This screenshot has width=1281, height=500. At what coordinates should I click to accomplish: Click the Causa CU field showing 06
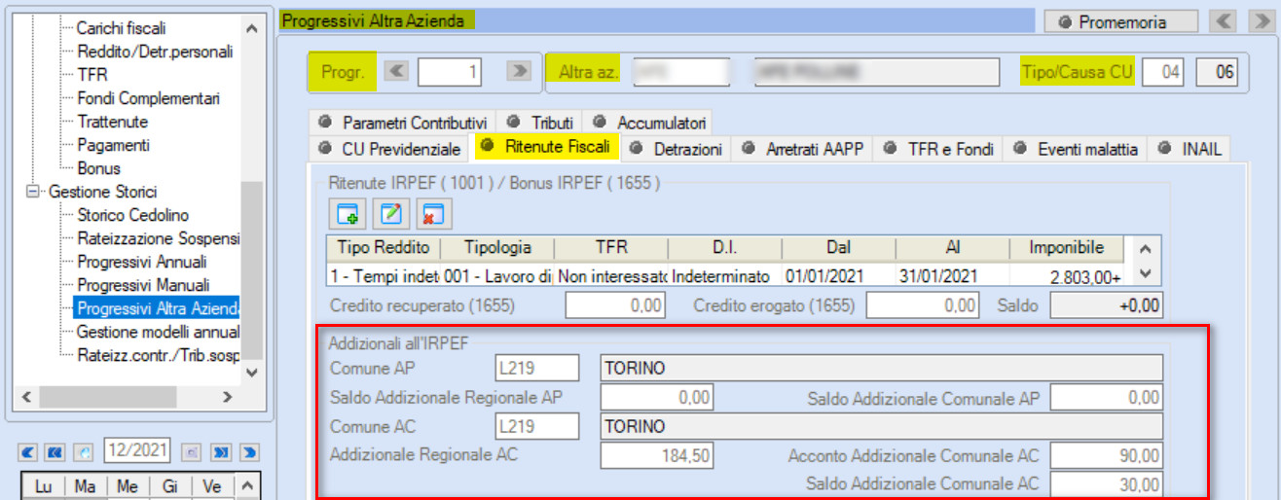pos(1217,72)
